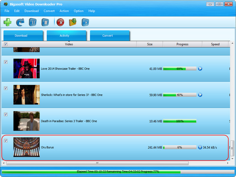This screenshot has height=177, width=236.
Task: Click the horizontal scrollbar thumb
Action: (x=98, y=163)
